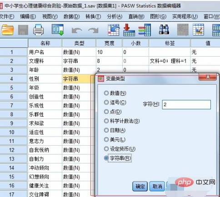
Task: Select the 数值(N) radio button
Action: point(106,93)
